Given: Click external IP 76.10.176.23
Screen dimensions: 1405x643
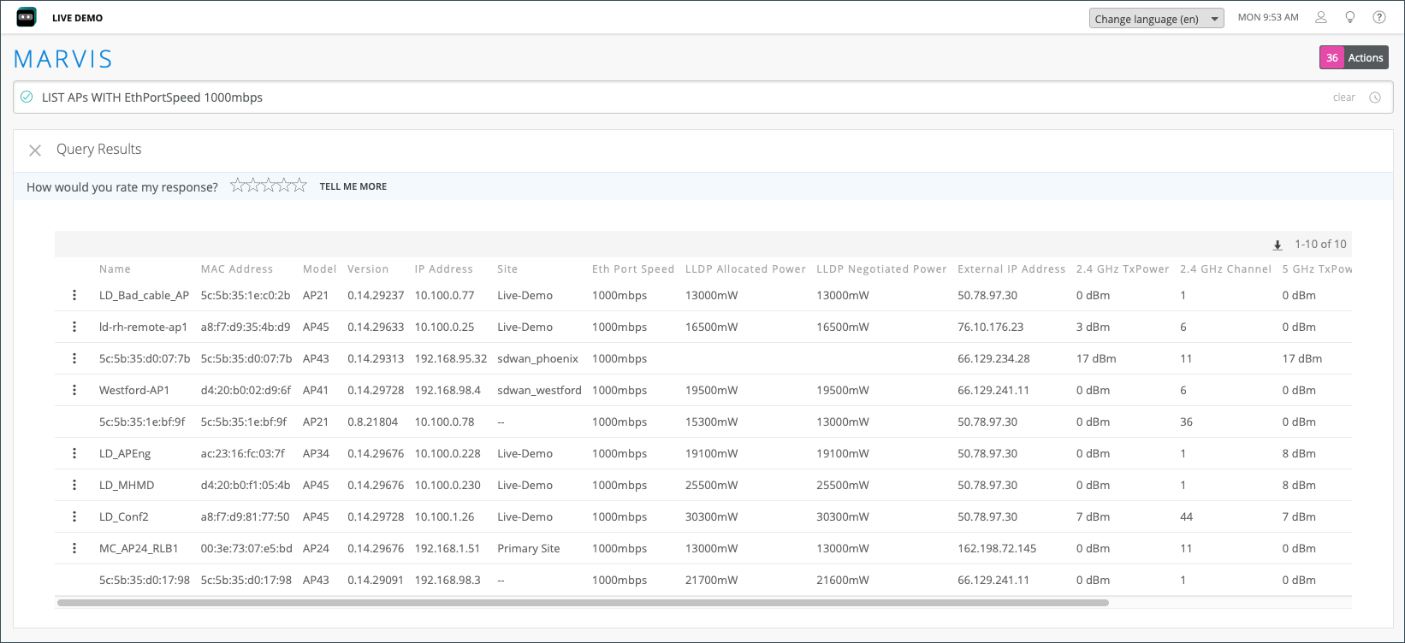Looking at the screenshot, I should (x=991, y=327).
